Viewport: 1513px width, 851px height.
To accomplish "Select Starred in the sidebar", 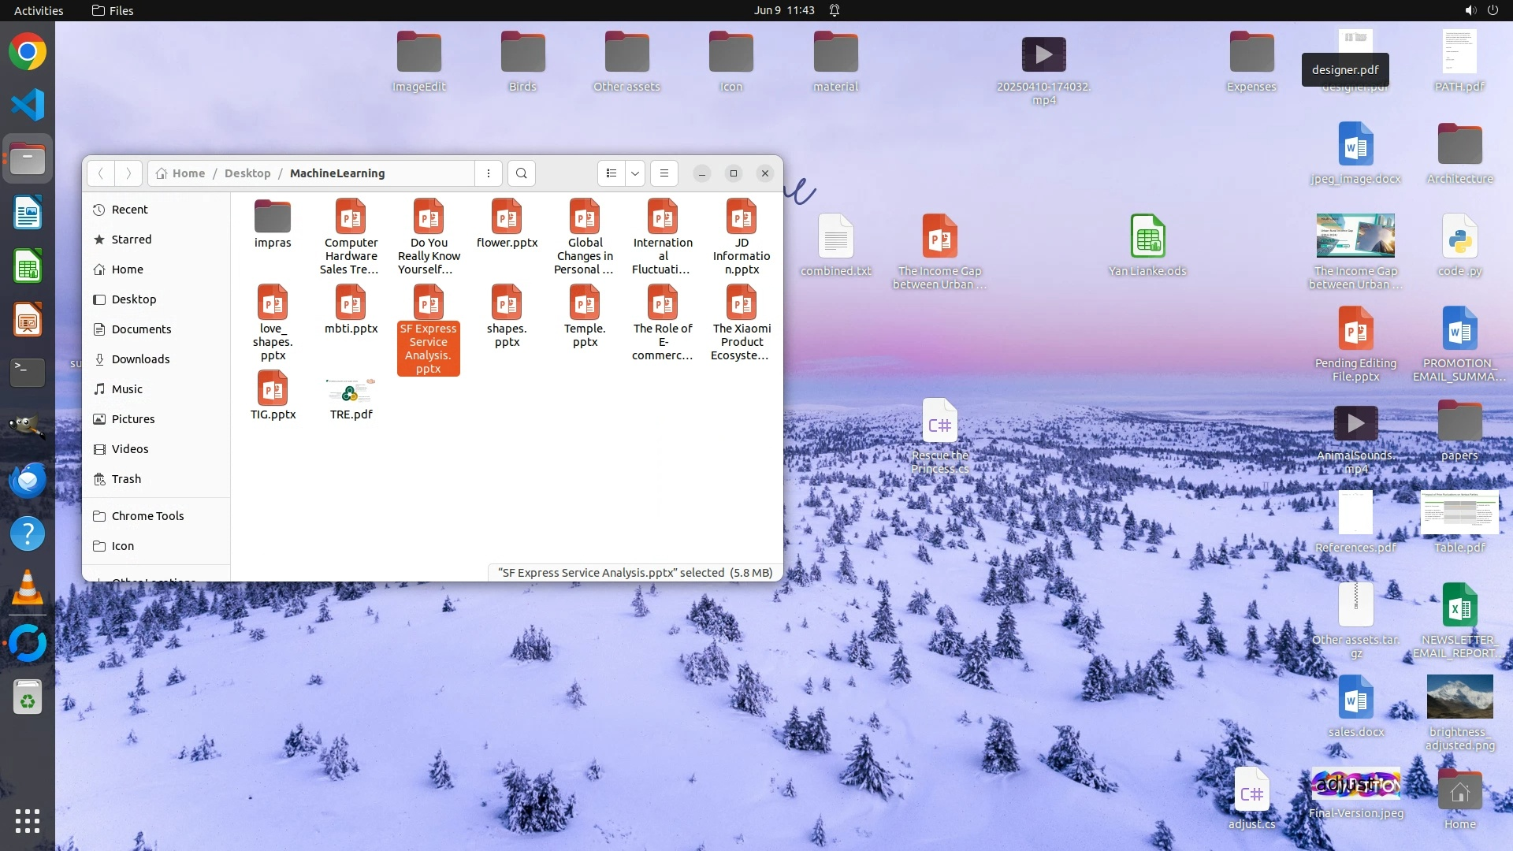I will (131, 240).
